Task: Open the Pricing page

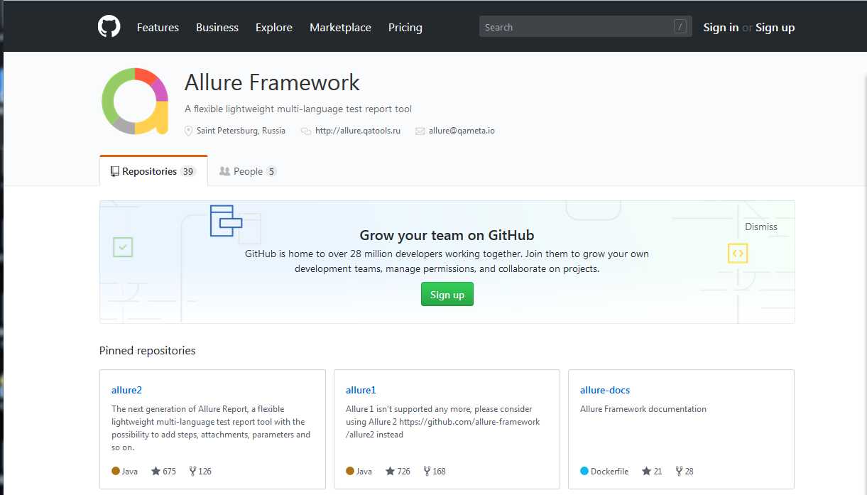Action: (405, 27)
